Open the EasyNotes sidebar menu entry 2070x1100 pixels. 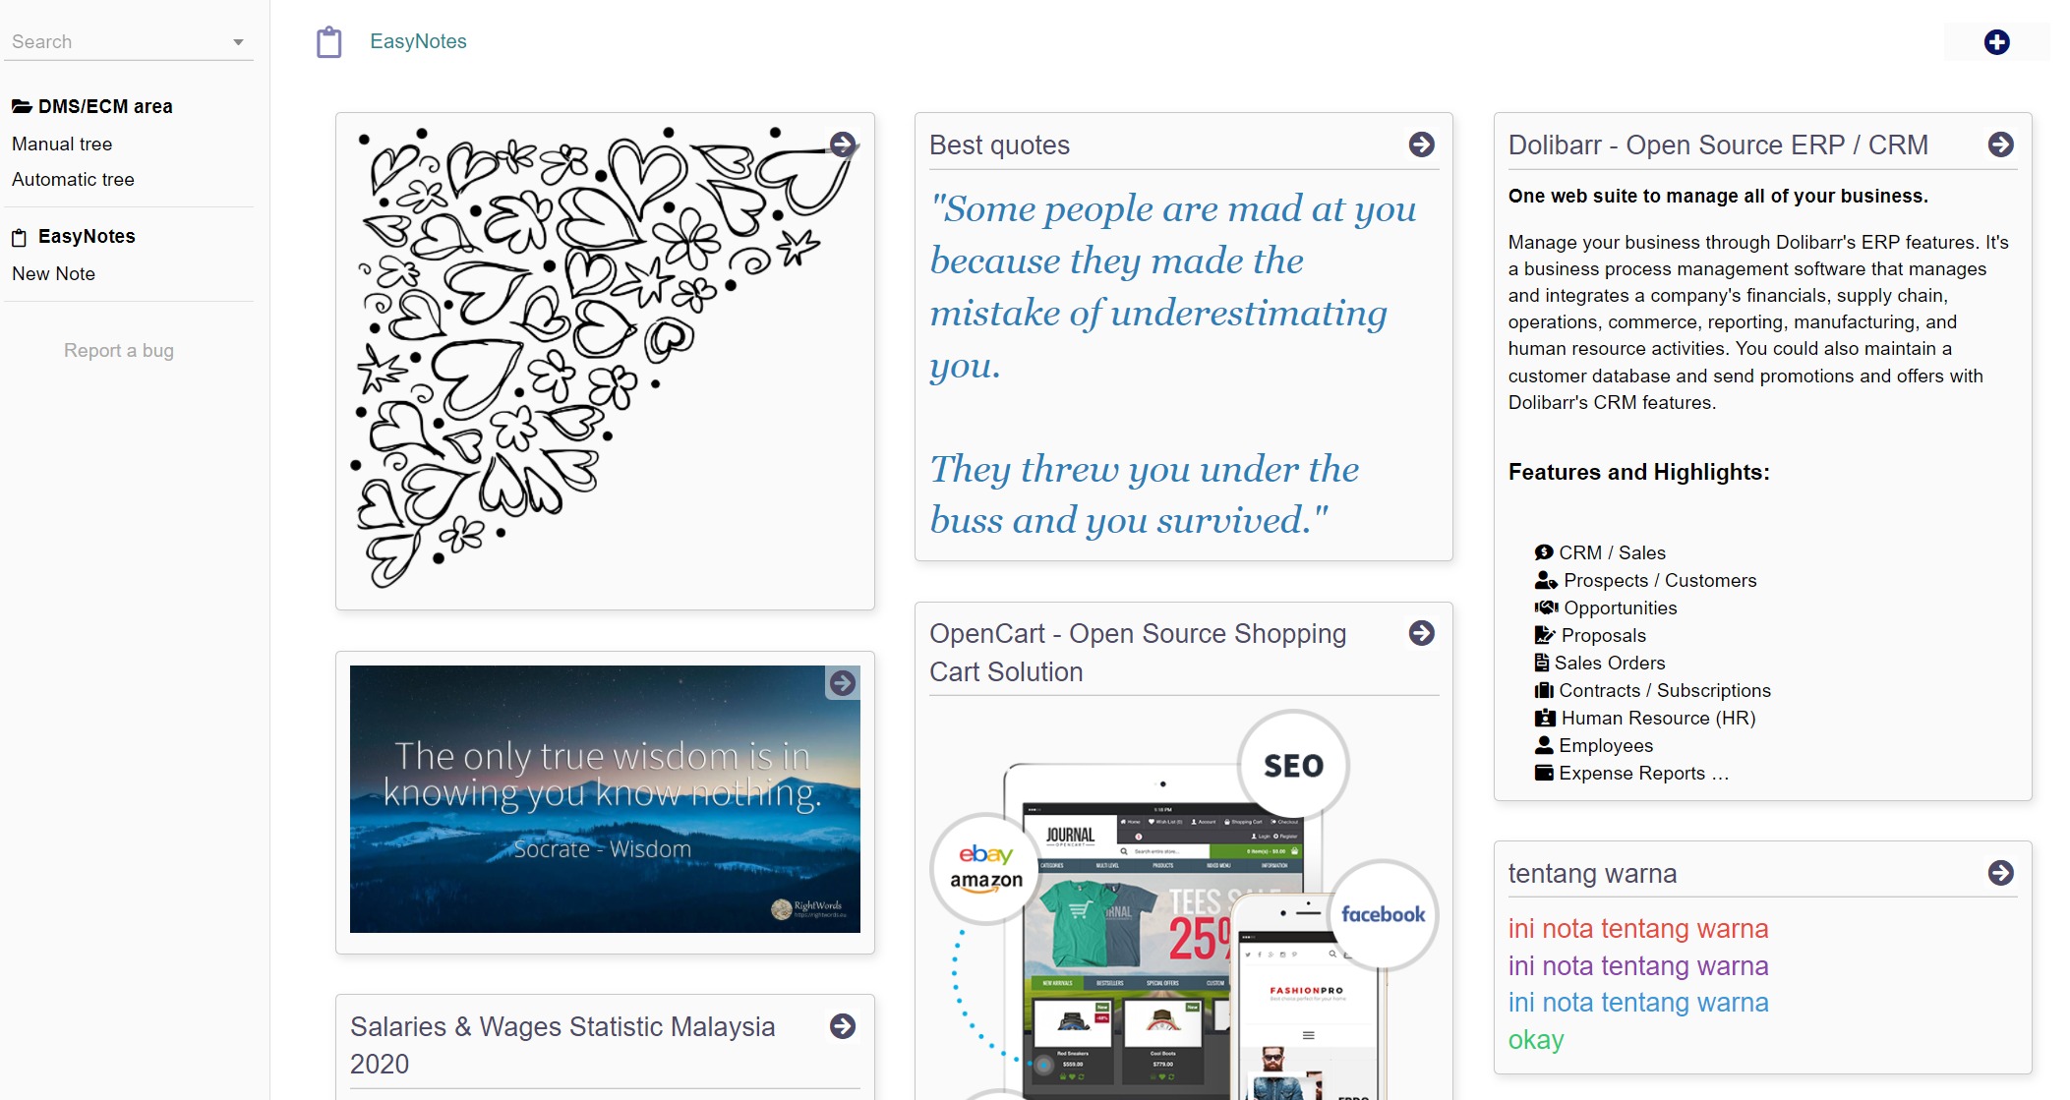(x=74, y=236)
